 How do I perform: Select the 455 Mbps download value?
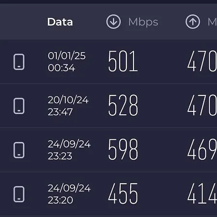(123, 193)
